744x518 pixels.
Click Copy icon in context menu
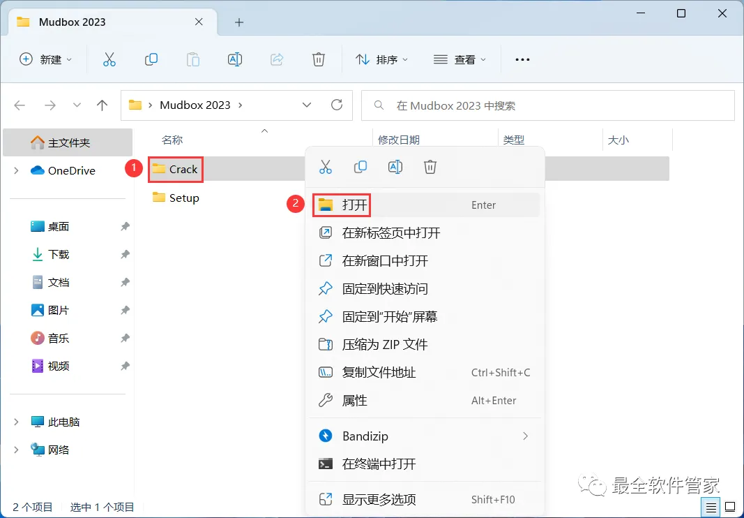pyautogui.click(x=360, y=167)
